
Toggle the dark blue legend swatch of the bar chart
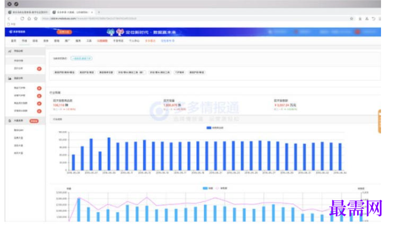pyautogui.click(x=209, y=128)
